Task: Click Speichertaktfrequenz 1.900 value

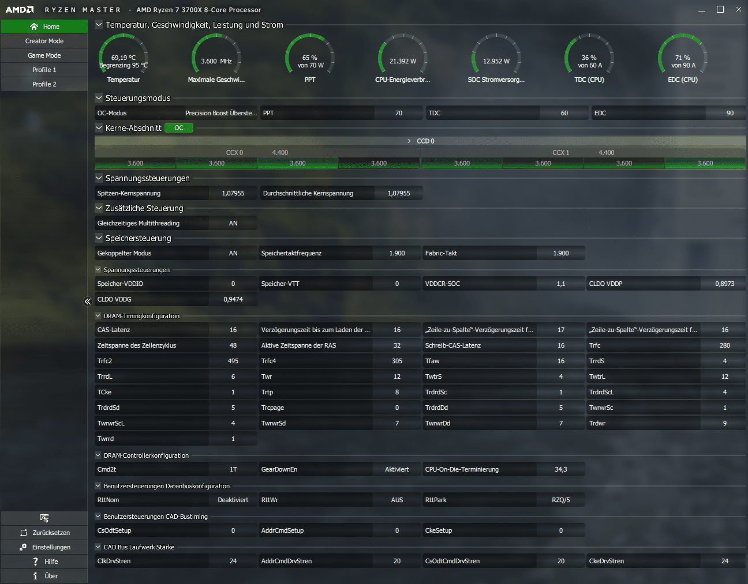Action: click(x=397, y=253)
